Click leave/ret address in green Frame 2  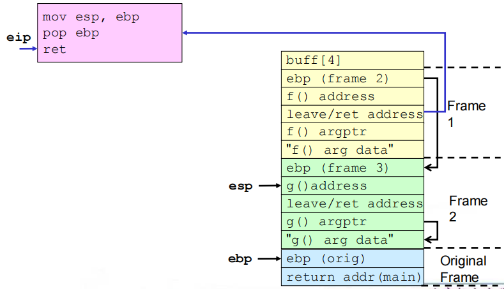click(352, 204)
